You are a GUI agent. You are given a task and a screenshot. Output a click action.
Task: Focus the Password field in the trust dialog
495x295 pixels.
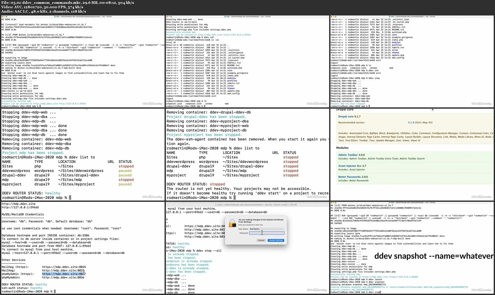point(267,233)
